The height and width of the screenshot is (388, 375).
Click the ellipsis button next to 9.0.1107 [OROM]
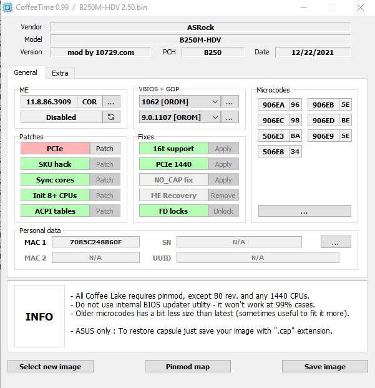point(230,117)
